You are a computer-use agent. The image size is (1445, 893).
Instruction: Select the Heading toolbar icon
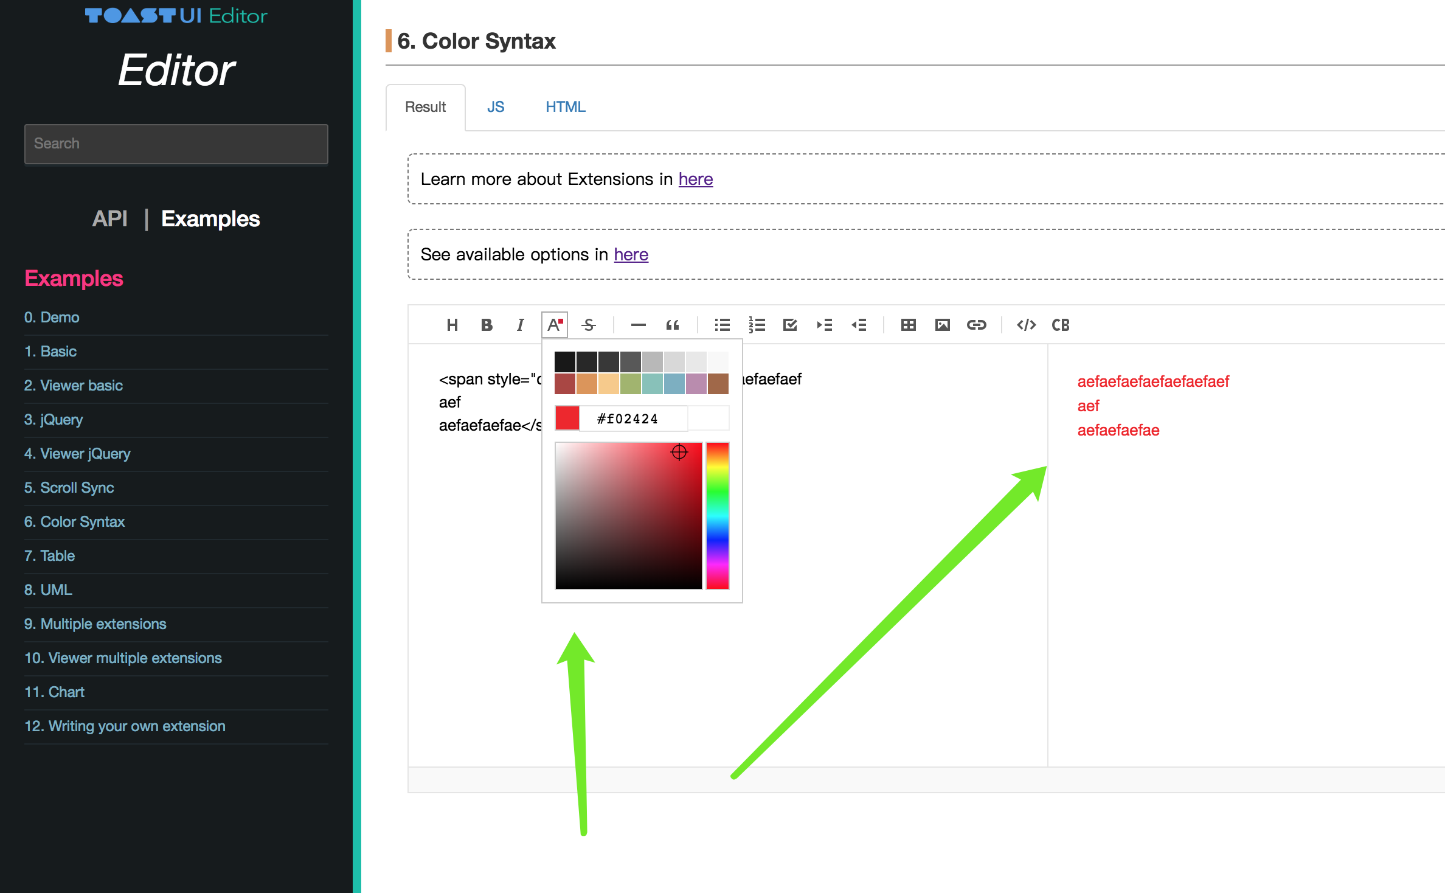[452, 325]
